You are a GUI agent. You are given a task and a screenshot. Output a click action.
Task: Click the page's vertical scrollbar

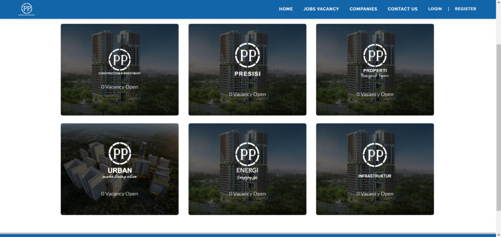pyautogui.click(x=498, y=122)
